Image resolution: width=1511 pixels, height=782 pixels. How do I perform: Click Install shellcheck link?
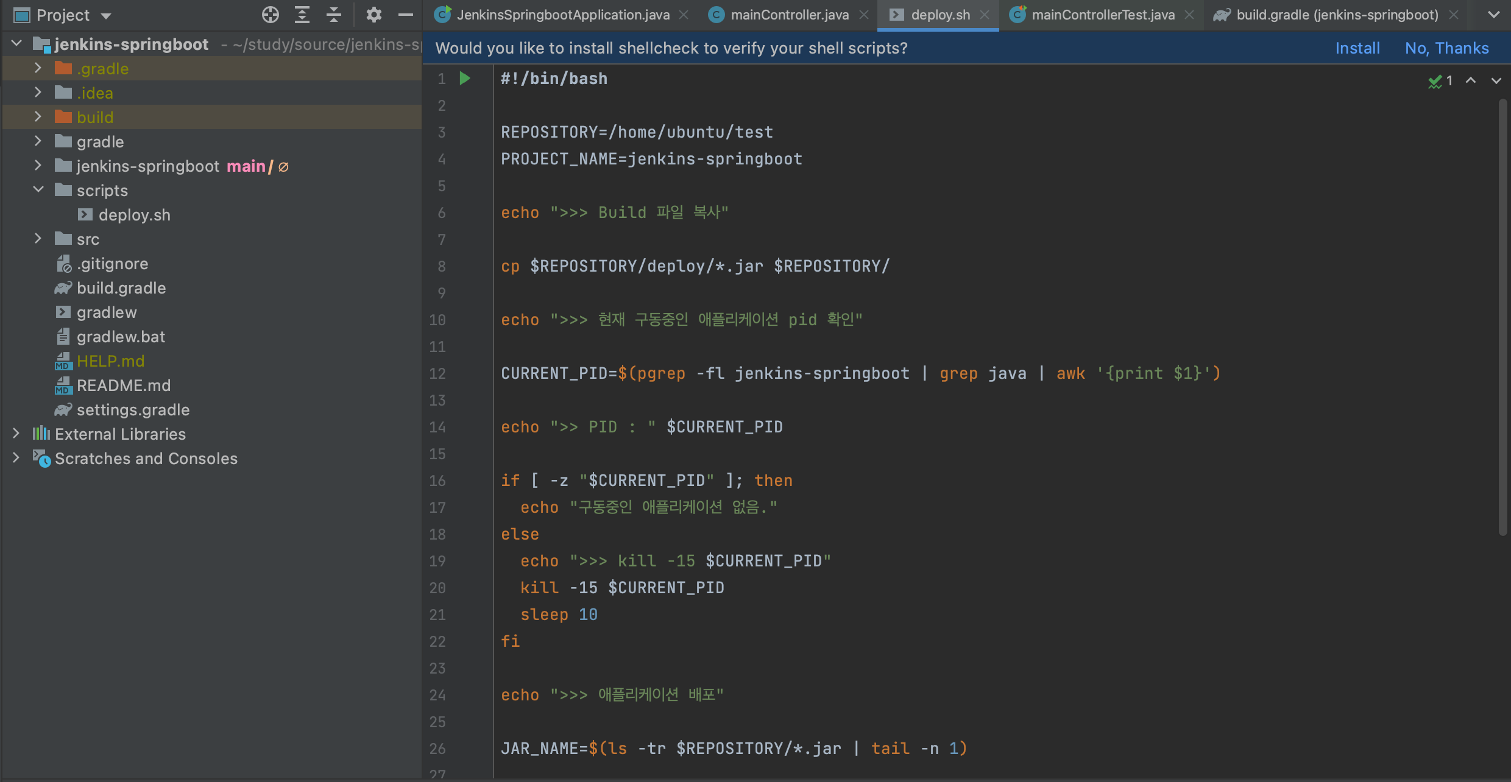(1357, 48)
